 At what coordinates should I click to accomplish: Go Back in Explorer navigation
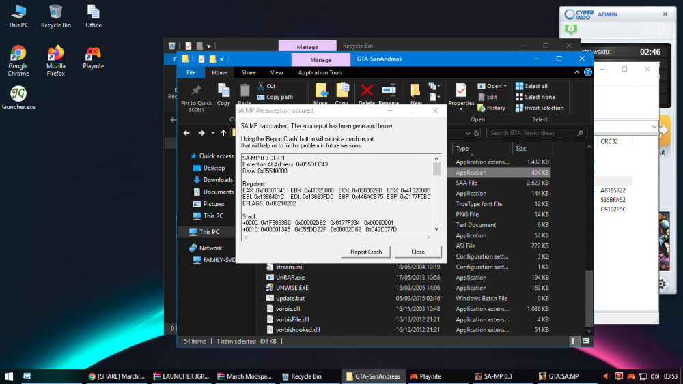pos(186,133)
